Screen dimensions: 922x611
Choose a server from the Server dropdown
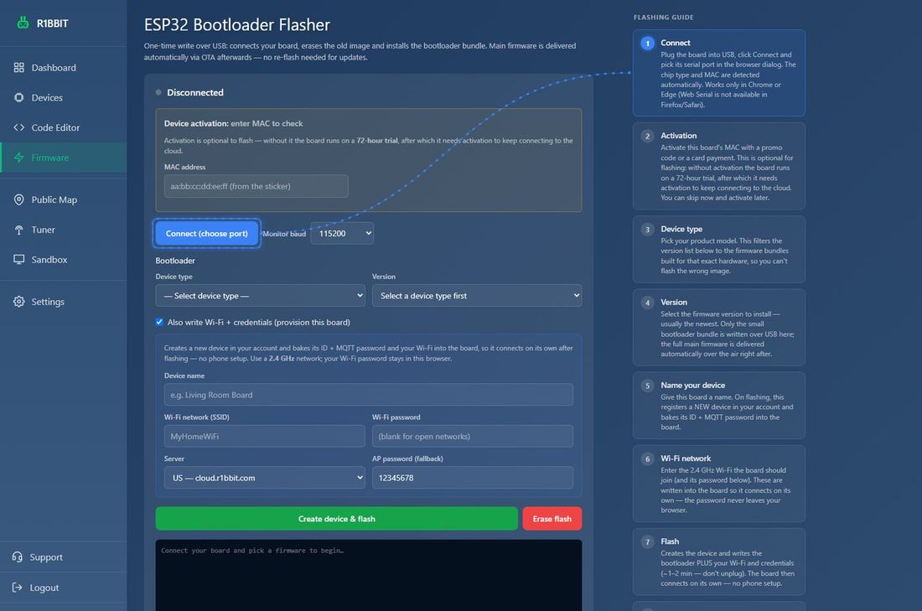(264, 478)
